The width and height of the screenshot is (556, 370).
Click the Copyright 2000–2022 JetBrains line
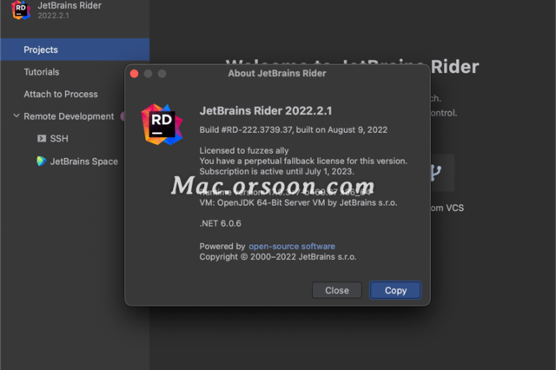(x=278, y=257)
